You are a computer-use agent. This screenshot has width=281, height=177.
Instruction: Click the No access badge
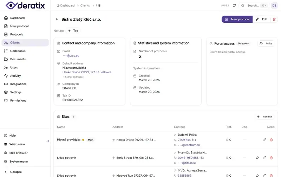(243, 43)
